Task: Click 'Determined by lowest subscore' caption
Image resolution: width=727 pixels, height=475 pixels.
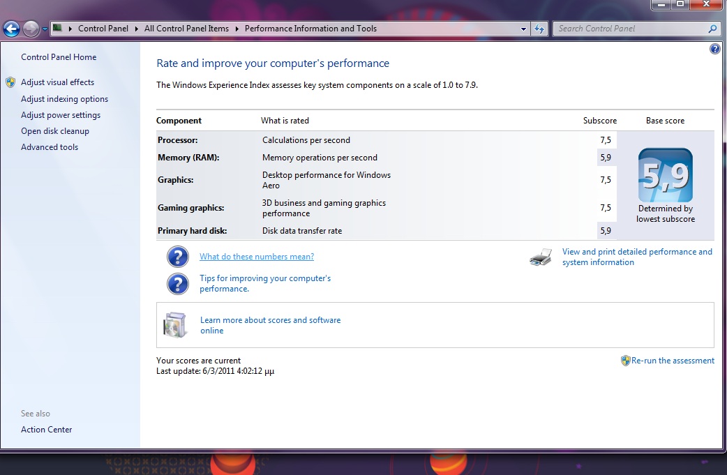Action: 666,213
